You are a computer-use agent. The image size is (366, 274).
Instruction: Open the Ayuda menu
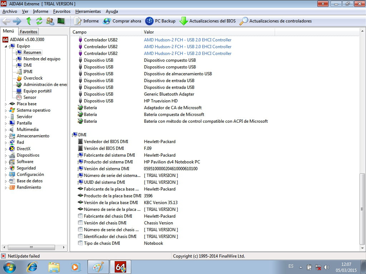[112, 11]
